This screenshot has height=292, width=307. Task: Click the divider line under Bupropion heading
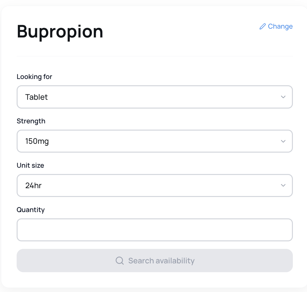[x=154, y=56]
